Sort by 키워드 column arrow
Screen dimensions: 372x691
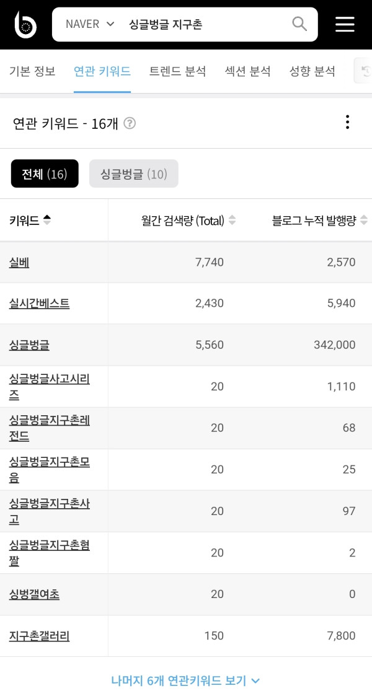click(x=47, y=220)
